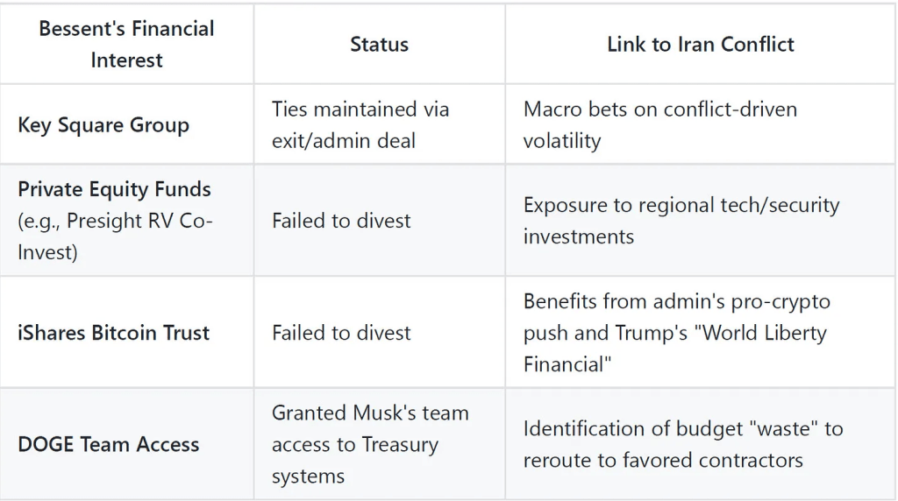Select the "Benefits from admin's pro-crypto" line
This screenshot has height=501, width=898.
pyautogui.click(x=676, y=301)
